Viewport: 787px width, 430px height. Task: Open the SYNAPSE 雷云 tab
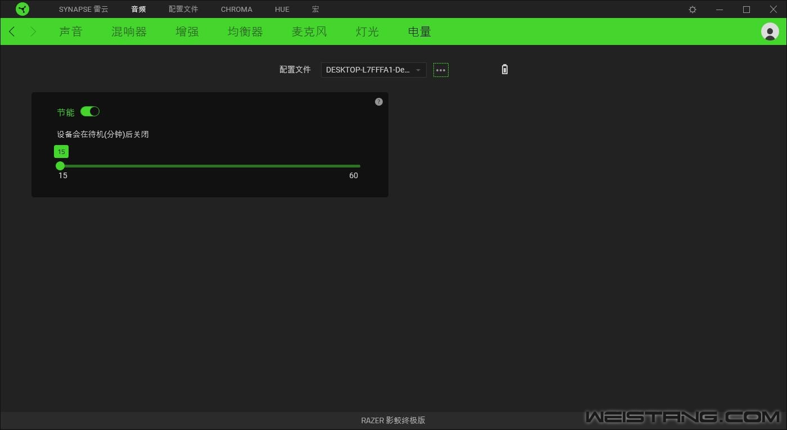click(x=84, y=9)
